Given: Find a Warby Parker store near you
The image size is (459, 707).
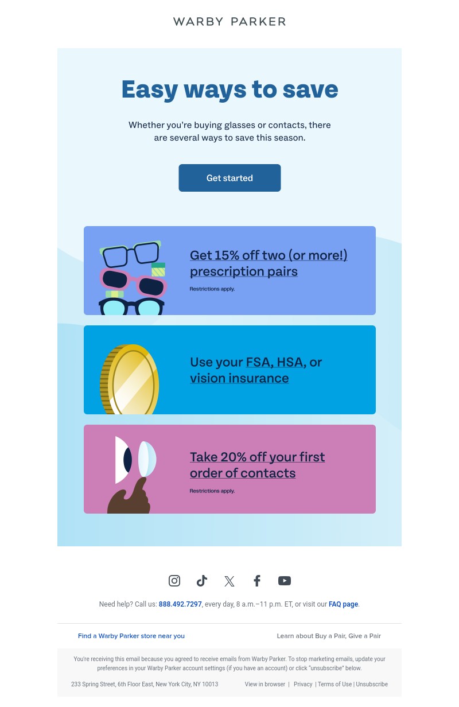Looking at the screenshot, I should [x=131, y=636].
